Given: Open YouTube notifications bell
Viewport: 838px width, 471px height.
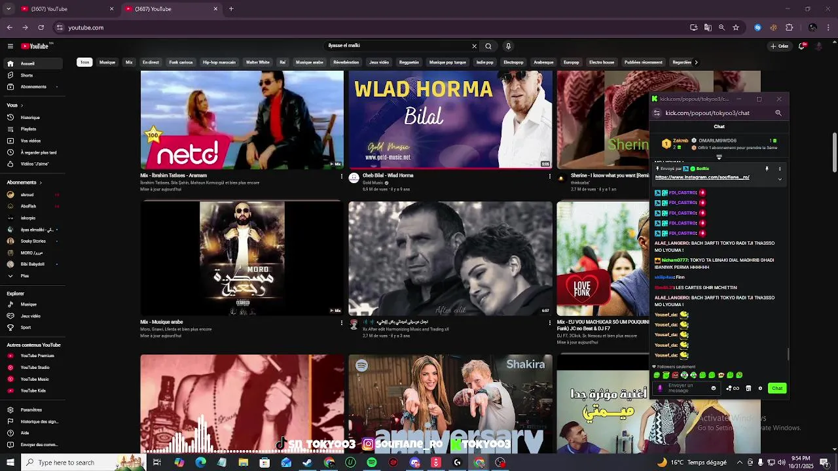Looking at the screenshot, I should (801, 46).
